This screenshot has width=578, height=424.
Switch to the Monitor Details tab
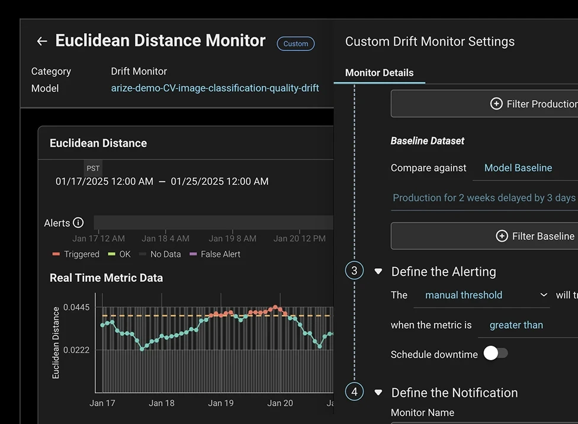379,73
